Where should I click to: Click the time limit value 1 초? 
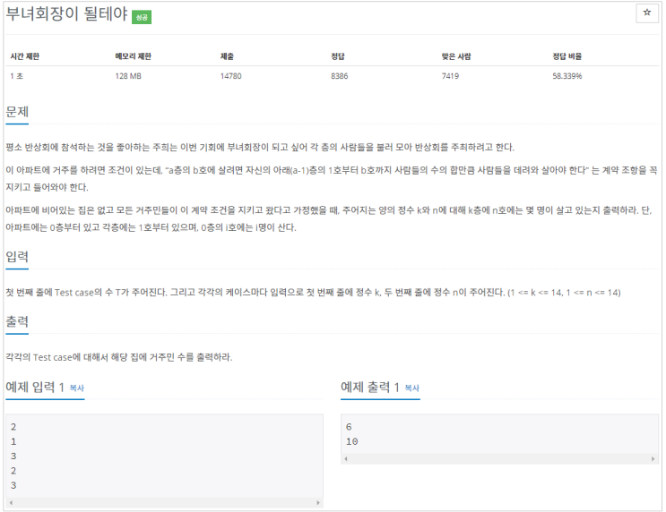click(x=16, y=76)
